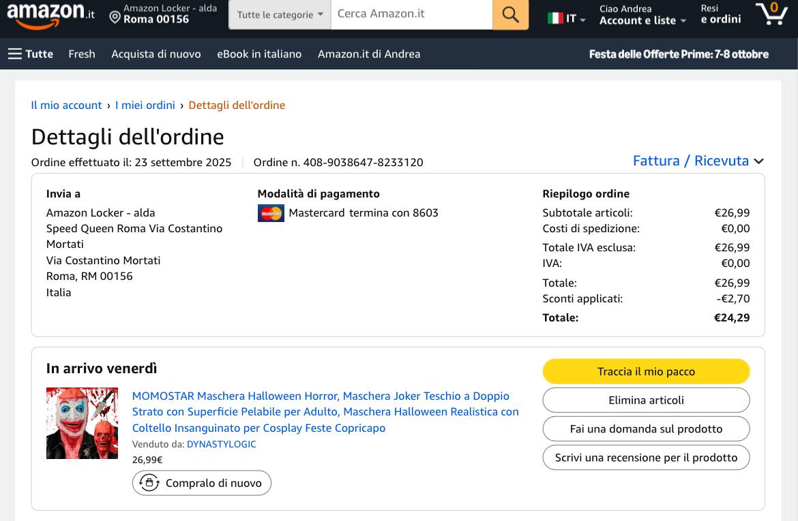
Task: Click Festa delle Offerte Prime banner
Action: click(x=679, y=54)
